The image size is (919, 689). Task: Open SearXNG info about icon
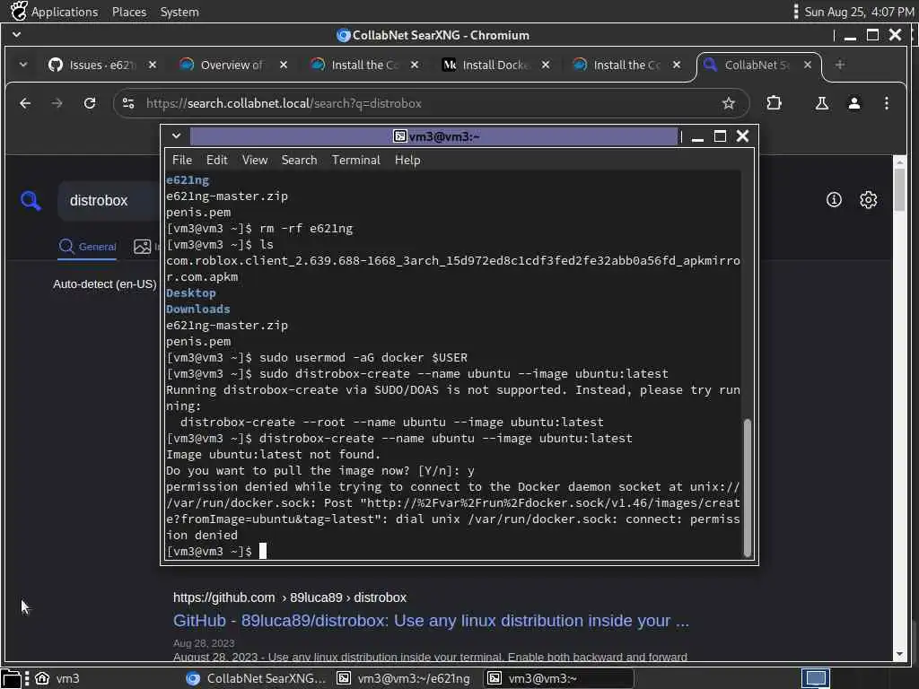click(x=834, y=200)
